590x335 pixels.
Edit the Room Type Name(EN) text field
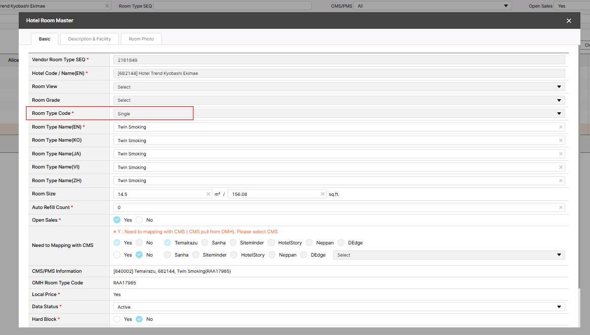[x=334, y=127]
